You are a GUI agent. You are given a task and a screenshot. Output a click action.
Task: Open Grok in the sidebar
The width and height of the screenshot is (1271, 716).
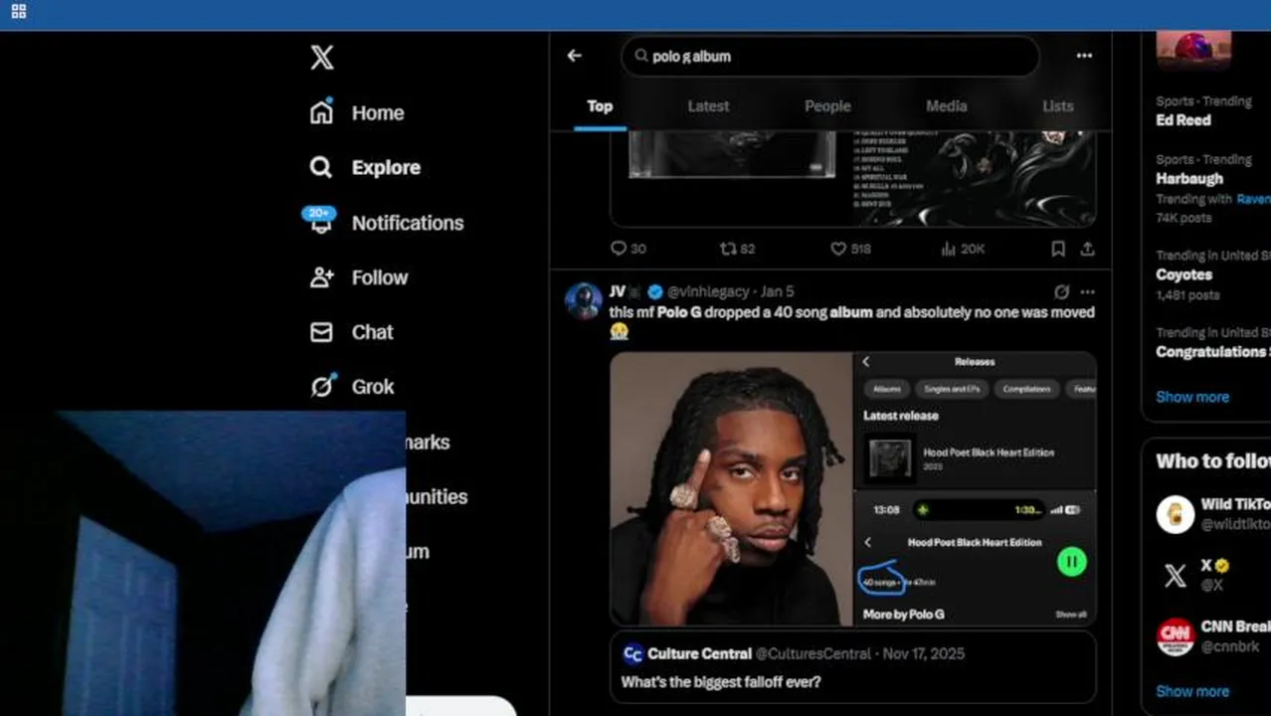pyautogui.click(x=373, y=387)
